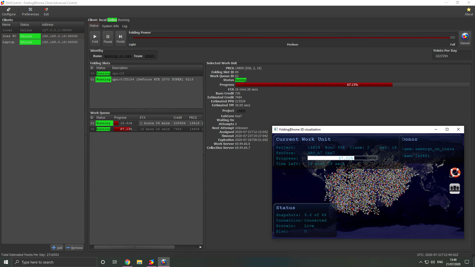475x267 pixels.
Task: Switch to the System Info tab
Action: tap(110, 26)
